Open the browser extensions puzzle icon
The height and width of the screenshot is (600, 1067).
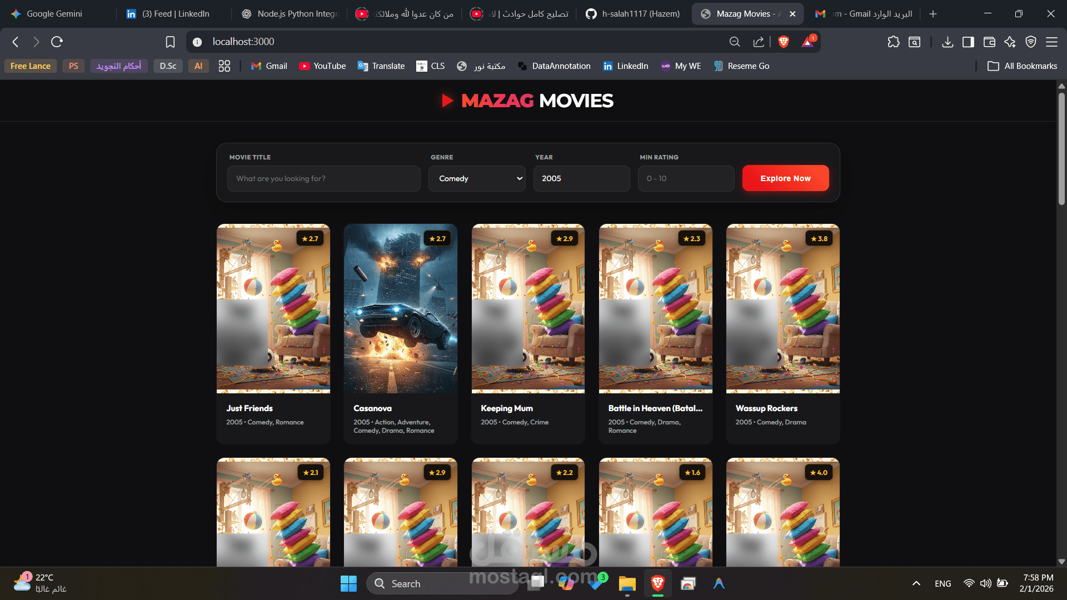(x=893, y=42)
